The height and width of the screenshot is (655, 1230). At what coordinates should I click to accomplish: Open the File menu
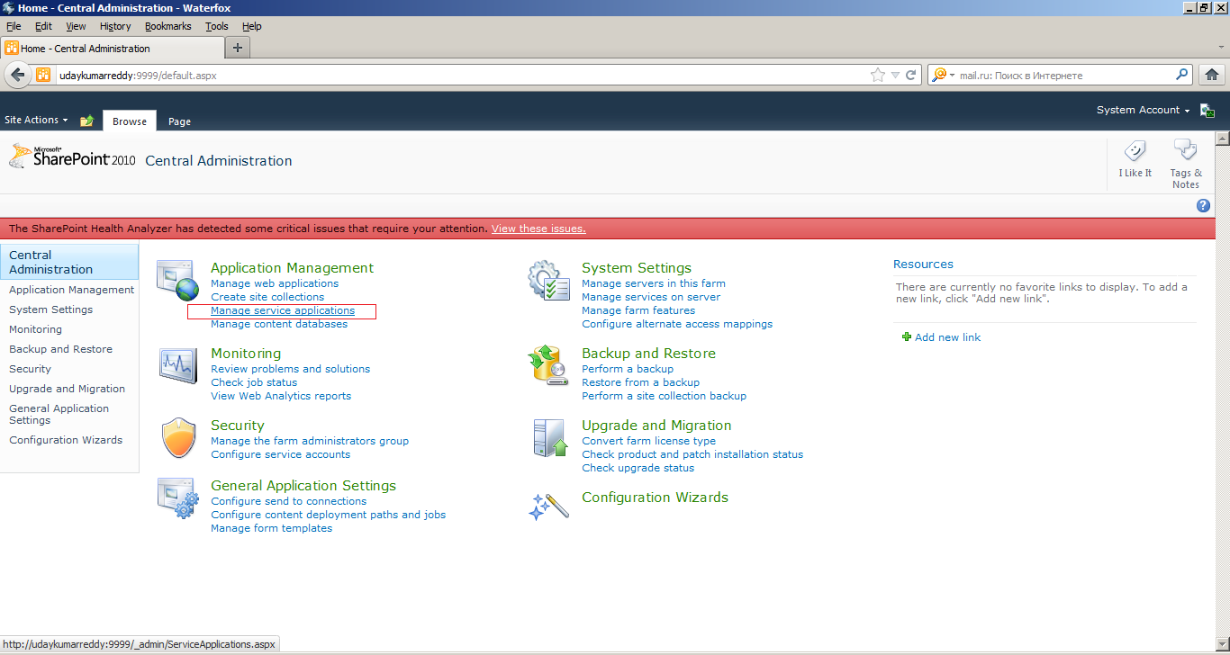tap(14, 26)
